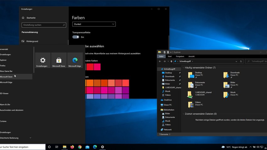Screen dimensions: 267x150
Task: Collapse Zuletzt verwendete Dateien section
Action: [183, 114]
